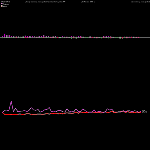The width and height of the screenshot is (150, 150).
Task: Click the Price legend color marker
Action: 2,6
